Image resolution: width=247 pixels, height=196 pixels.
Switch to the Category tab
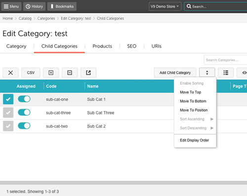16,46
